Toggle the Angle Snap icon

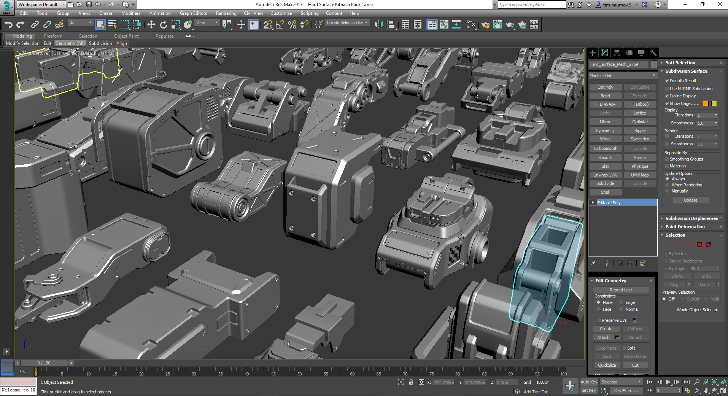(x=280, y=25)
